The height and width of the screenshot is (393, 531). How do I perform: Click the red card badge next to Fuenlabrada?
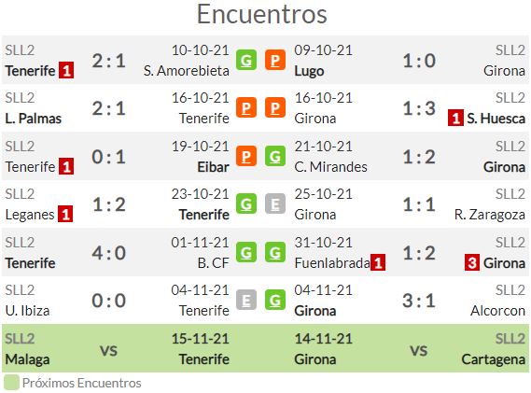pos(378,262)
